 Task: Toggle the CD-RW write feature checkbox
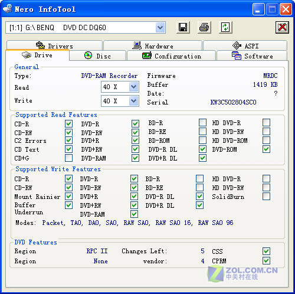pyautogui.click(x=68, y=187)
